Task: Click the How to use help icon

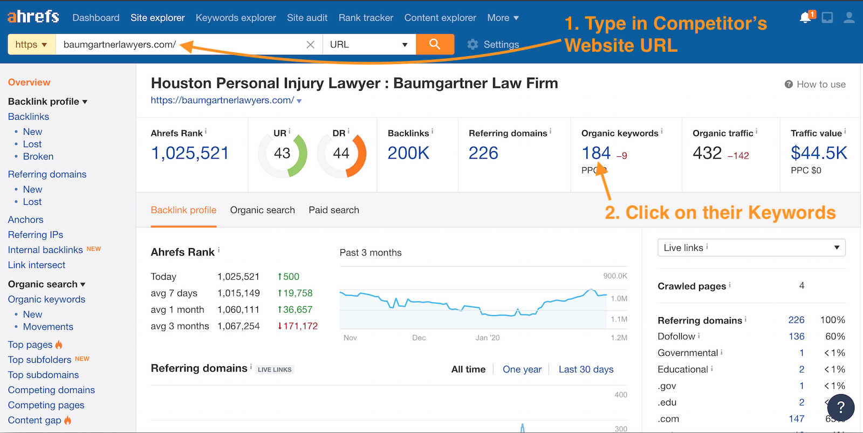Action: point(789,84)
